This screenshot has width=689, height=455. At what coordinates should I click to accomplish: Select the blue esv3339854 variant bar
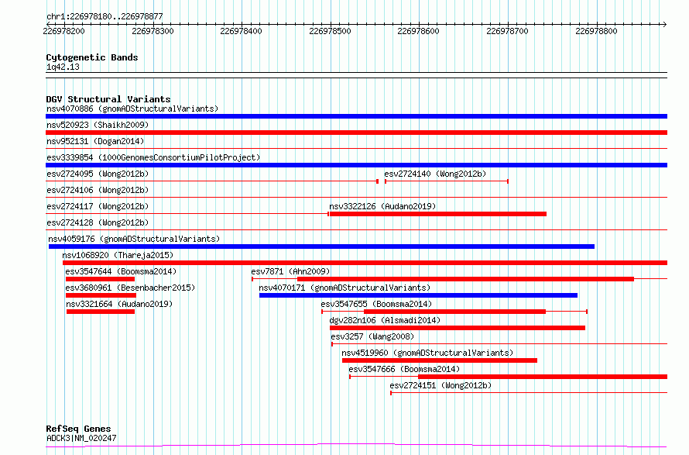(356, 165)
